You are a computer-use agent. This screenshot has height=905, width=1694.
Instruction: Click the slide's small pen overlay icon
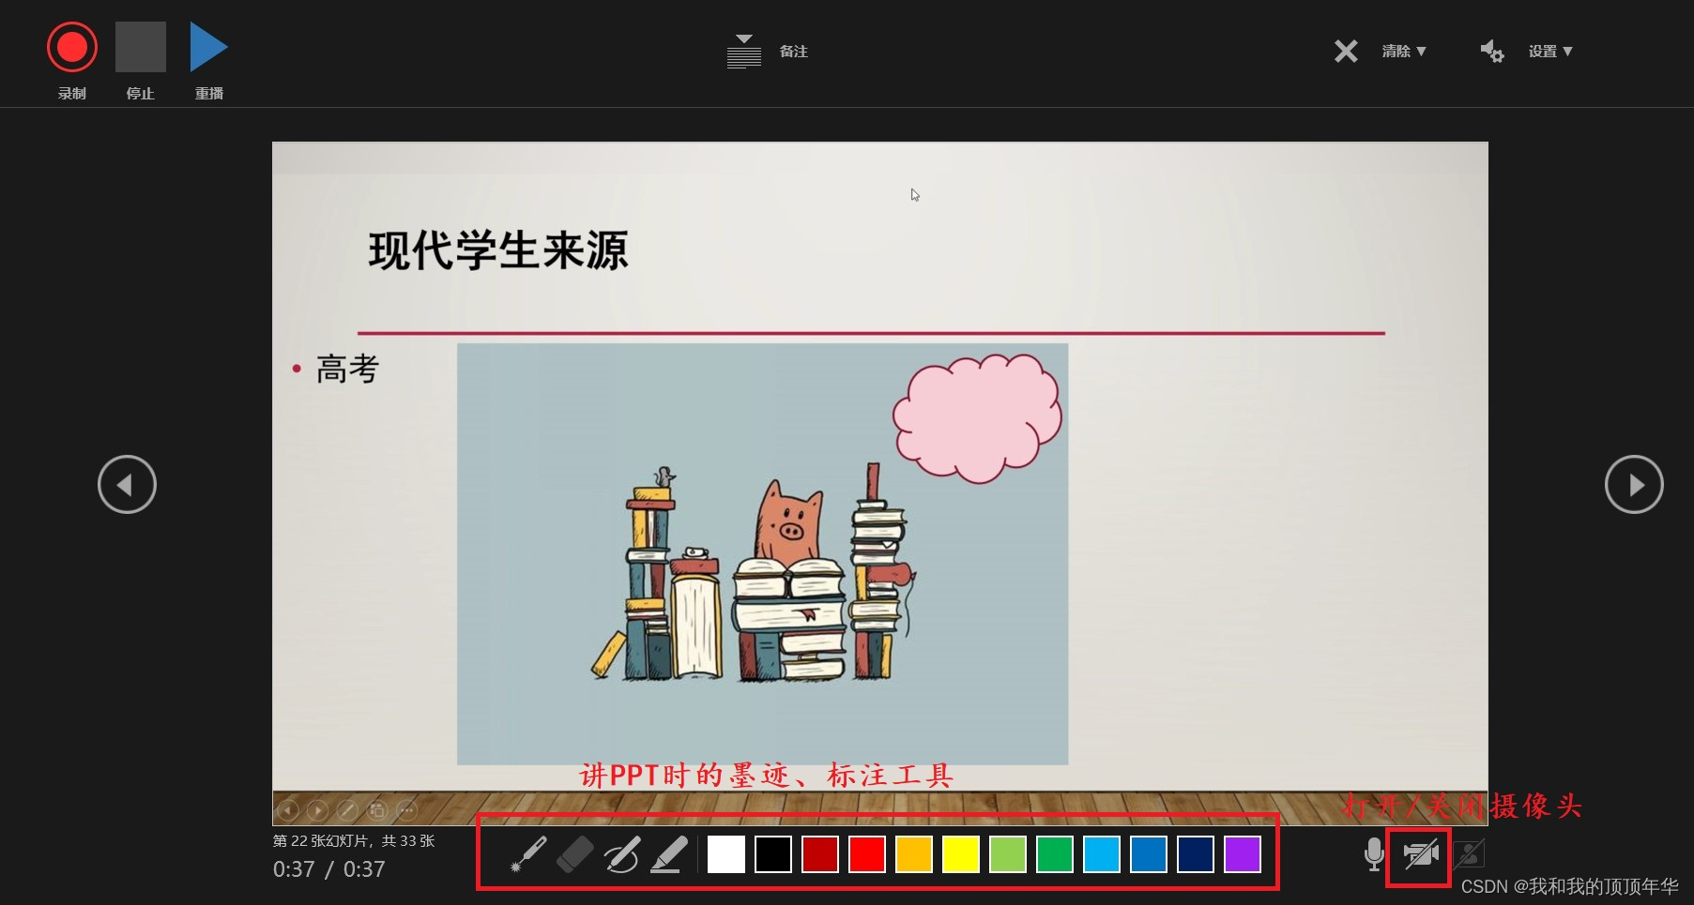[347, 809]
